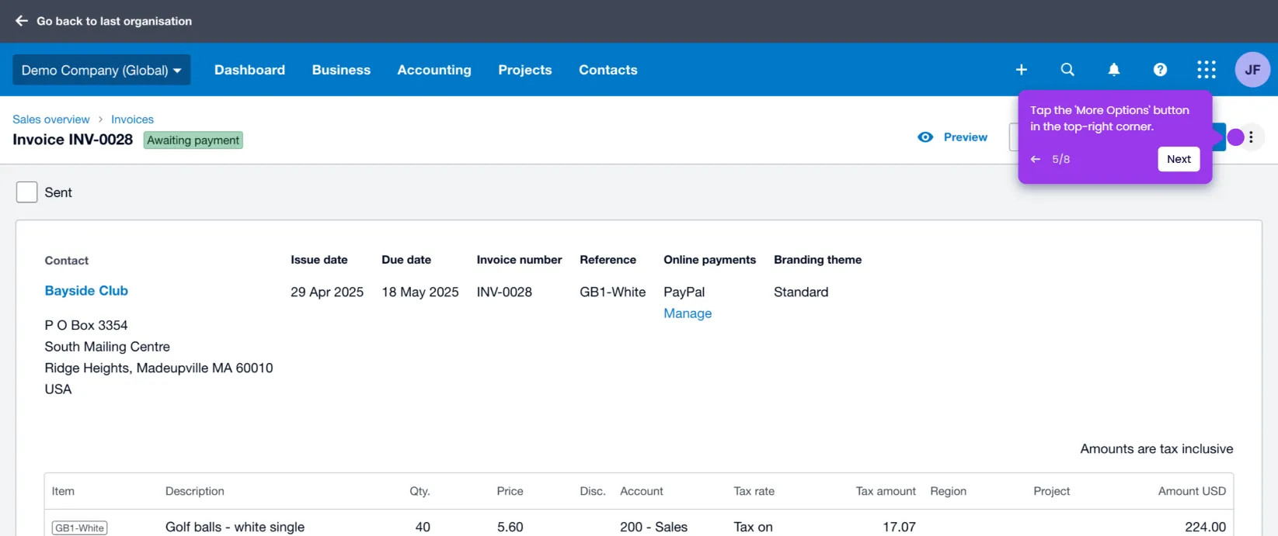The width and height of the screenshot is (1278, 536).
Task: Open the Projects menu
Action: point(525,70)
